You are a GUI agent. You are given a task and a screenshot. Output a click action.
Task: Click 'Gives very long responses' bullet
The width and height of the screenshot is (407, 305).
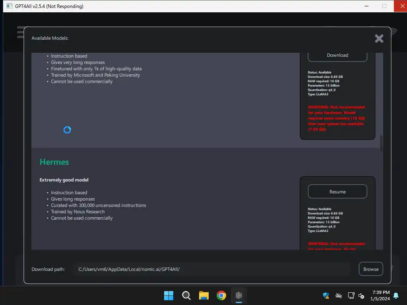78,62
